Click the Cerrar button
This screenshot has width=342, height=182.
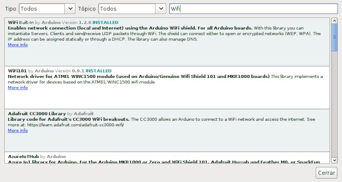coord(326,173)
